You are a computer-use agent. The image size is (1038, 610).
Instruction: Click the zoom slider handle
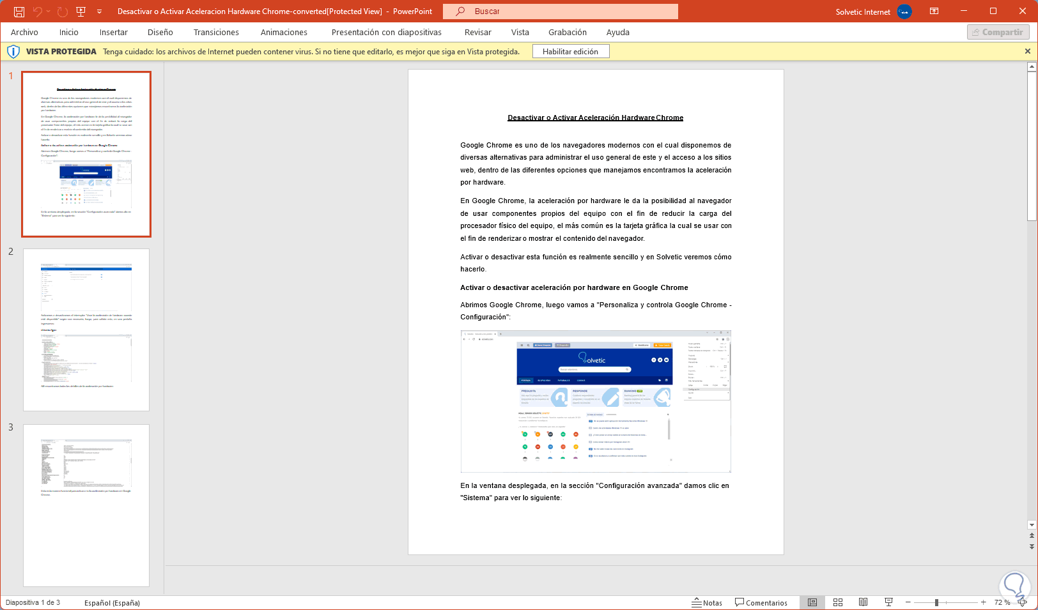coord(936,602)
